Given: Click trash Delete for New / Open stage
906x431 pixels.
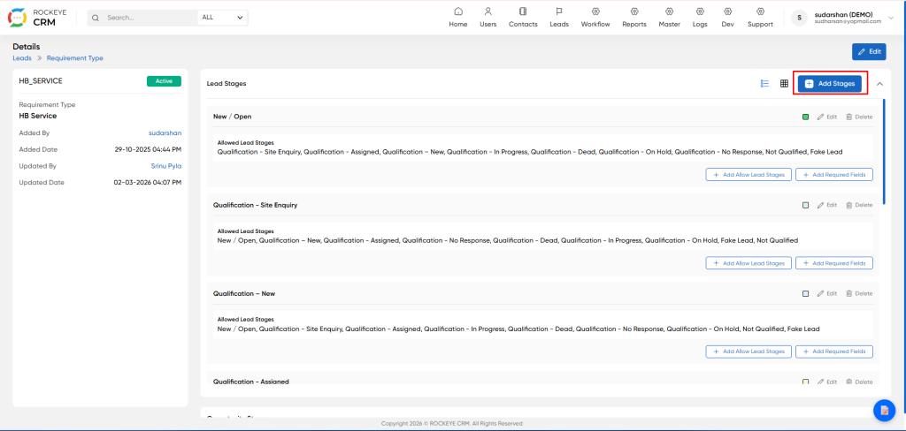Looking at the screenshot, I should click(859, 117).
